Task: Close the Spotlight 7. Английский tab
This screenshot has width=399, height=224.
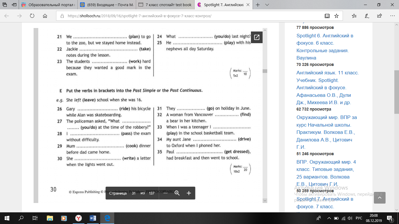Action: [248, 5]
